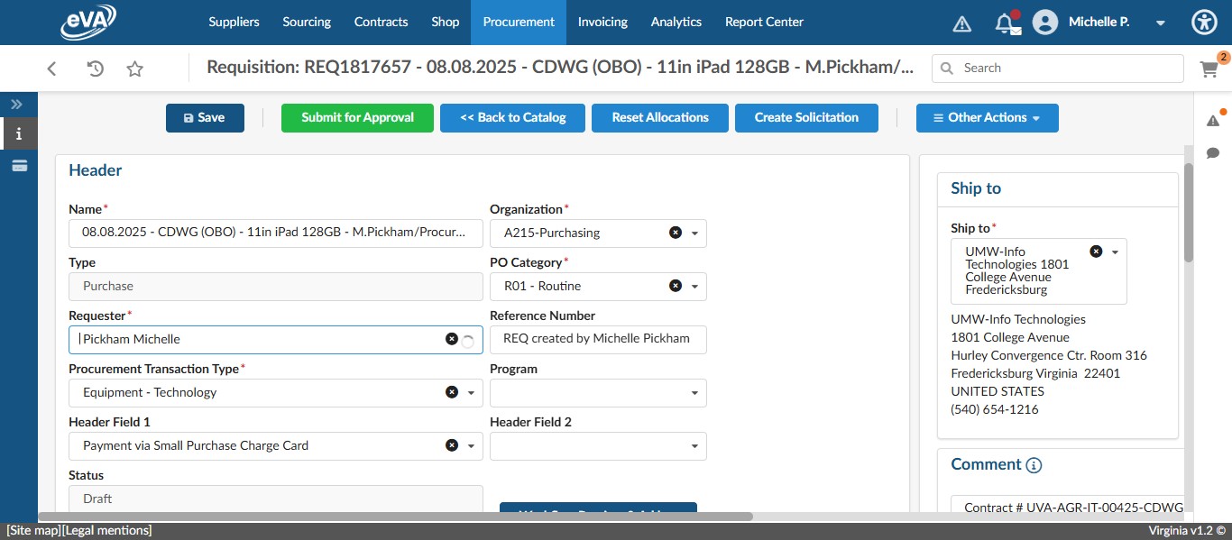Open the comment bubble on right edge
The width and height of the screenshot is (1232, 540).
1213,153
